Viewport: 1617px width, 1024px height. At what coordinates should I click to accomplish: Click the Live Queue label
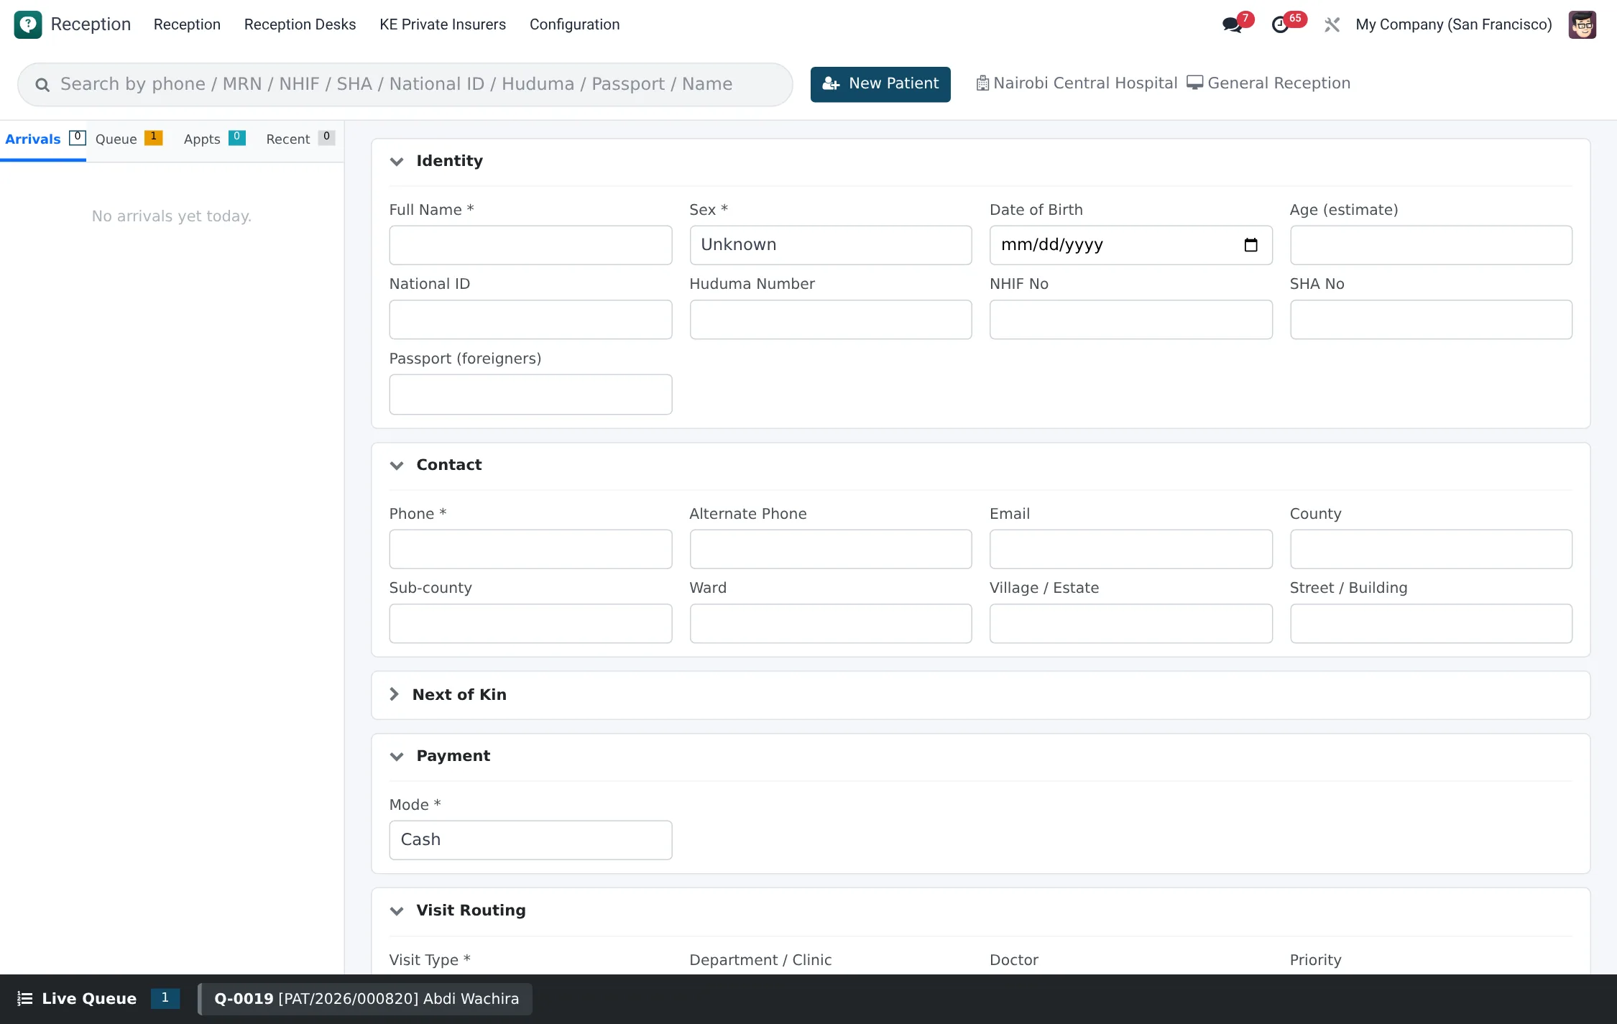[89, 998]
